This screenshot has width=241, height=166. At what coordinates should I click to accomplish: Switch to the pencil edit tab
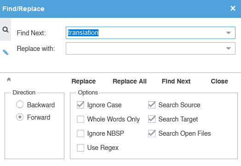[6, 52]
